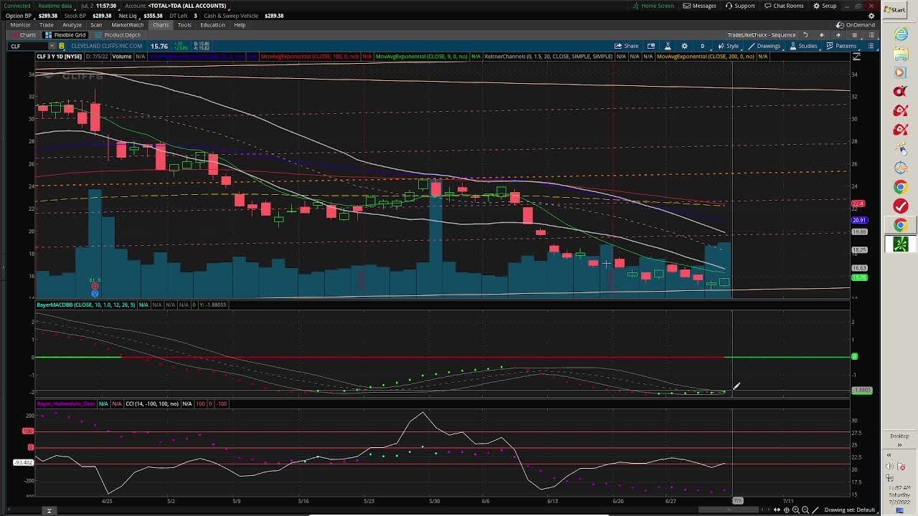The width and height of the screenshot is (918, 516).
Task: Click the Volume study label
Action: (121, 57)
